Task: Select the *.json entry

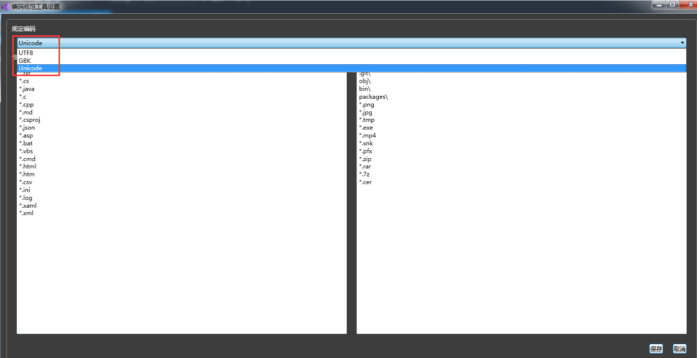Action: 27,128
